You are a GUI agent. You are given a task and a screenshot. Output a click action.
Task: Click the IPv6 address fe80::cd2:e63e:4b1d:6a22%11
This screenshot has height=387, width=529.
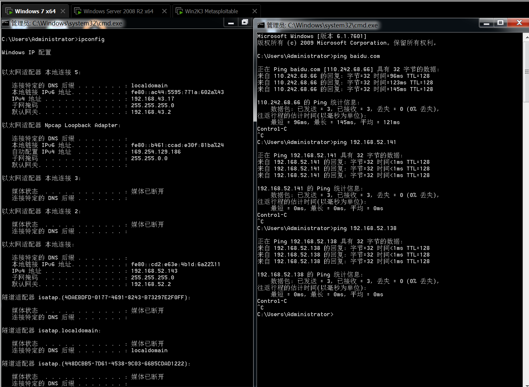tap(176, 265)
